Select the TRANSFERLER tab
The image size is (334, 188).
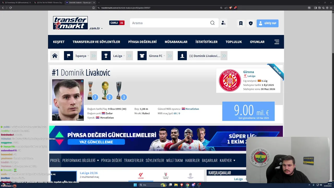pos(134,160)
